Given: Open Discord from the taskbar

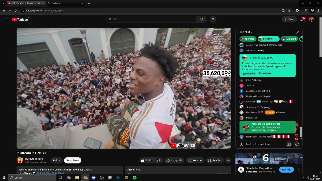Looking at the screenshot, I should 93,178.
